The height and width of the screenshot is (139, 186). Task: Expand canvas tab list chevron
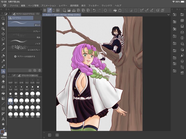point(168,15)
